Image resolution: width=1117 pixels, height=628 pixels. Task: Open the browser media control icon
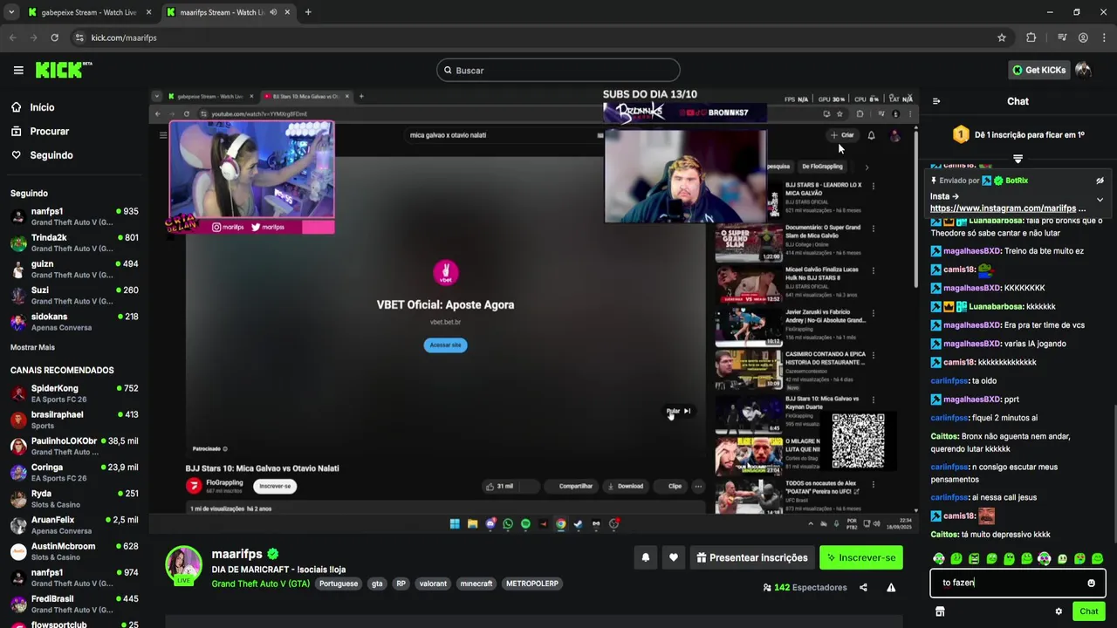click(1062, 38)
